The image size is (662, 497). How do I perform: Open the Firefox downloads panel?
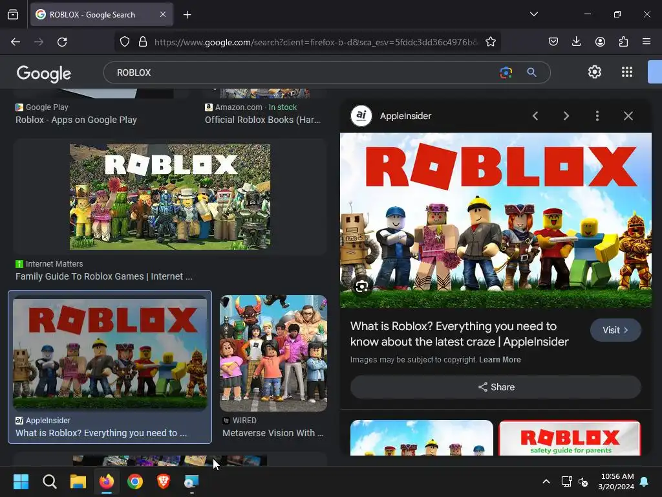576,42
